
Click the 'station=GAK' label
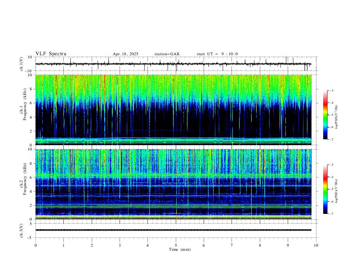(x=167, y=54)
